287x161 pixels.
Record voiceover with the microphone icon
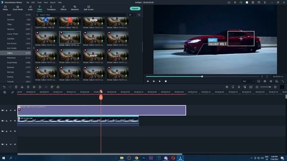(x=239, y=87)
